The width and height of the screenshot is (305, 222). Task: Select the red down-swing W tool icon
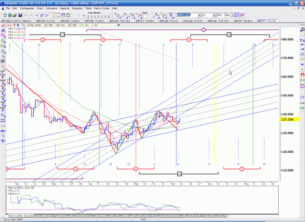point(139,15)
